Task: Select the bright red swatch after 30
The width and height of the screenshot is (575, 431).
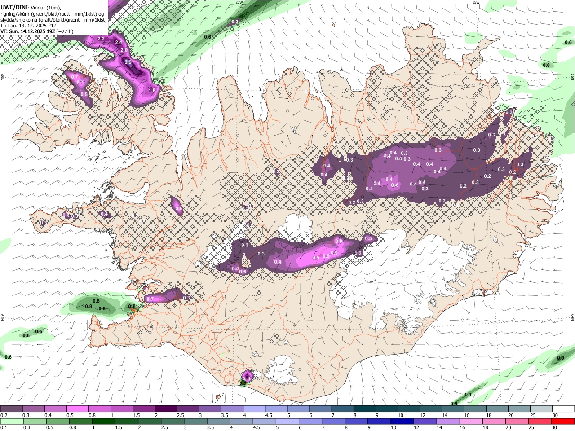Action: click(x=563, y=422)
